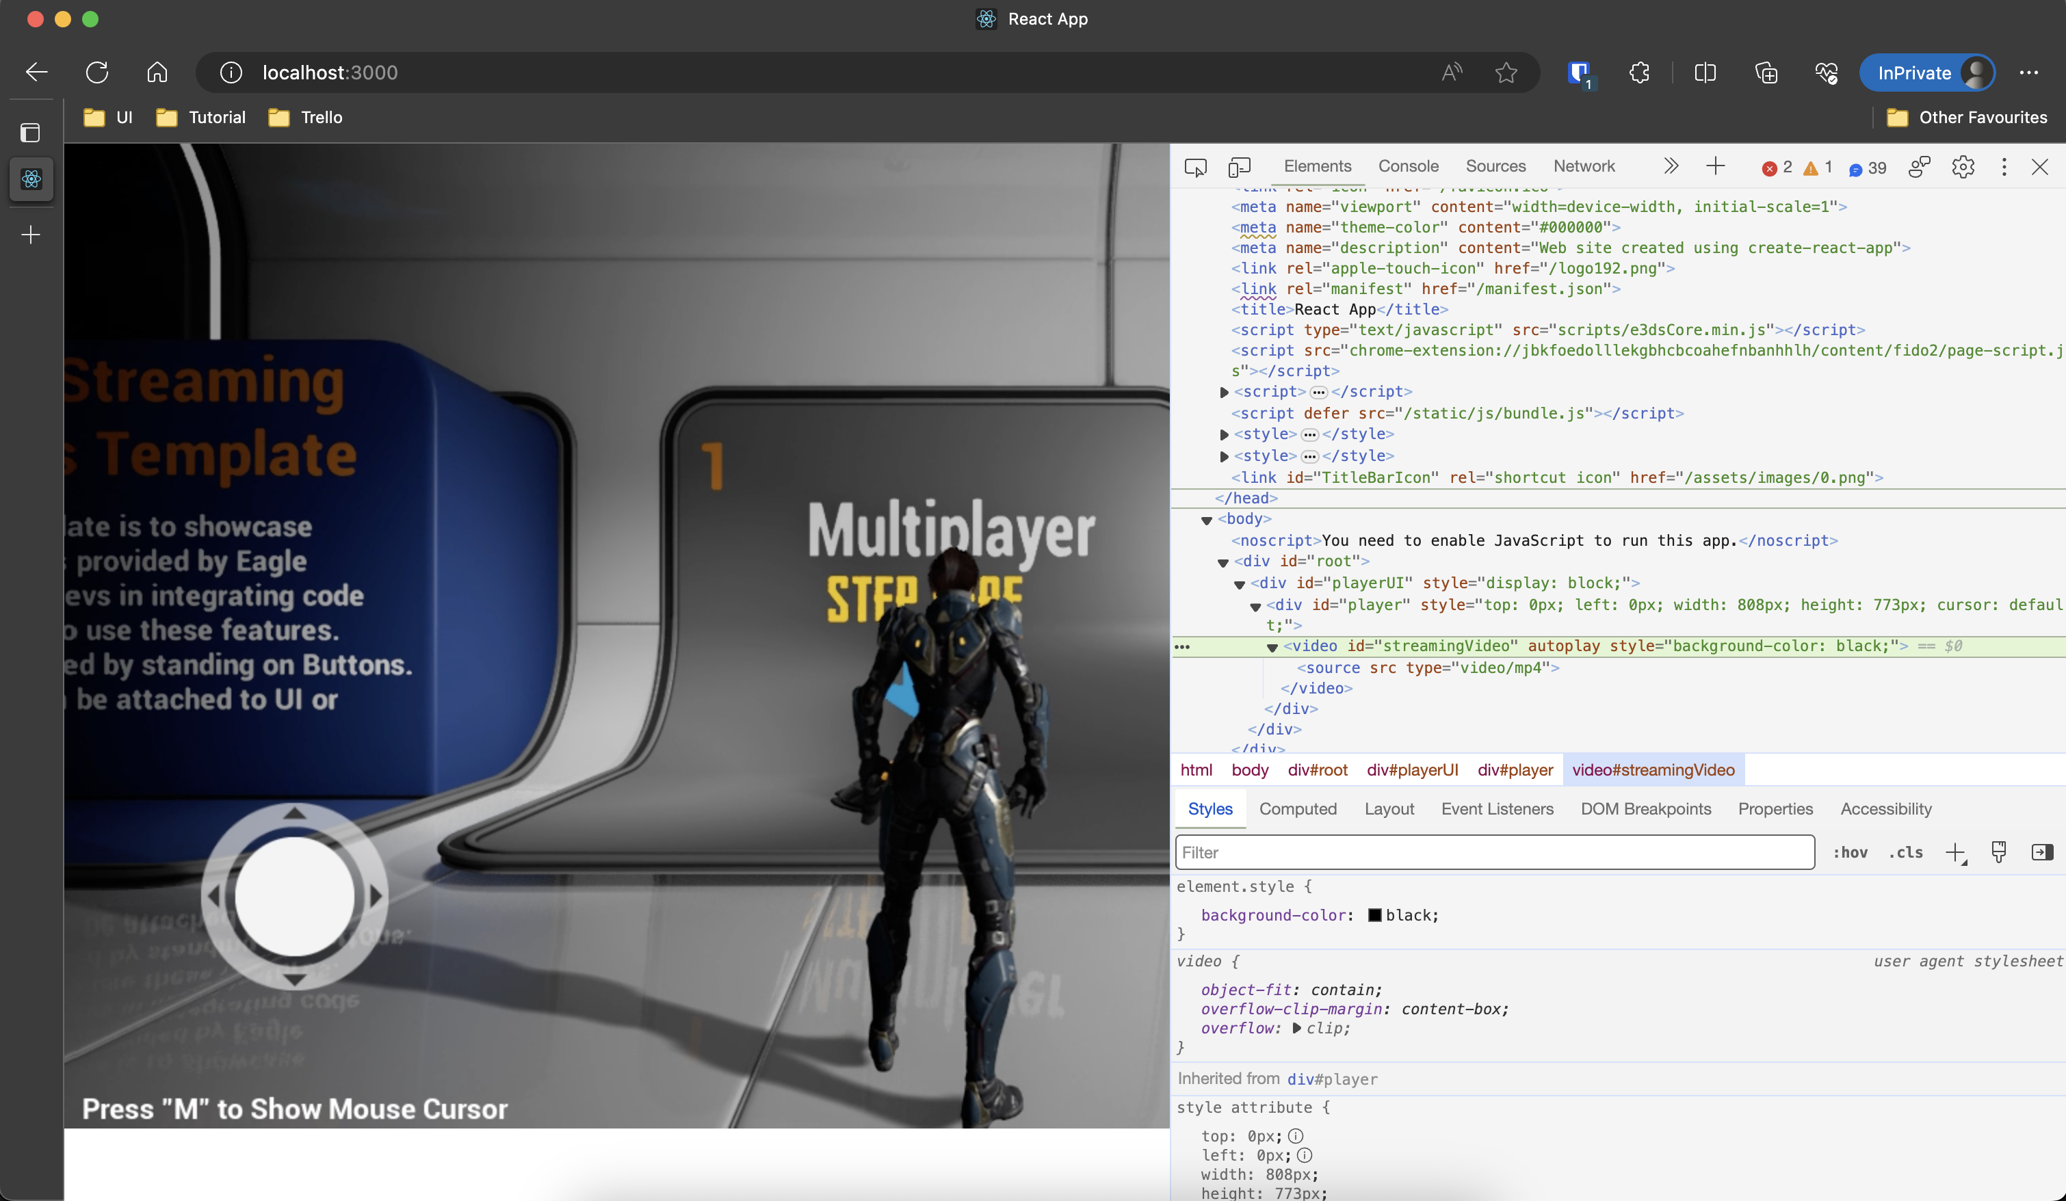2066x1201 pixels.
Task: Select the React App vertical tab
Action: (x=31, y=179)
